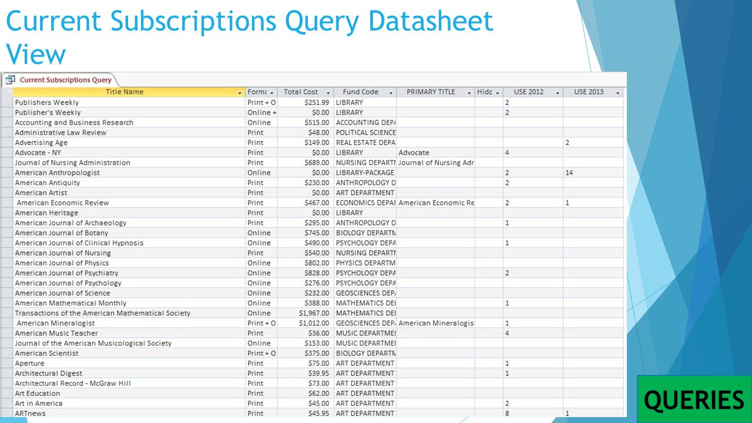Click 'American Artist' title cell
Image resolution: width=752 pixels, height=423 pixels.
(129, 193)
